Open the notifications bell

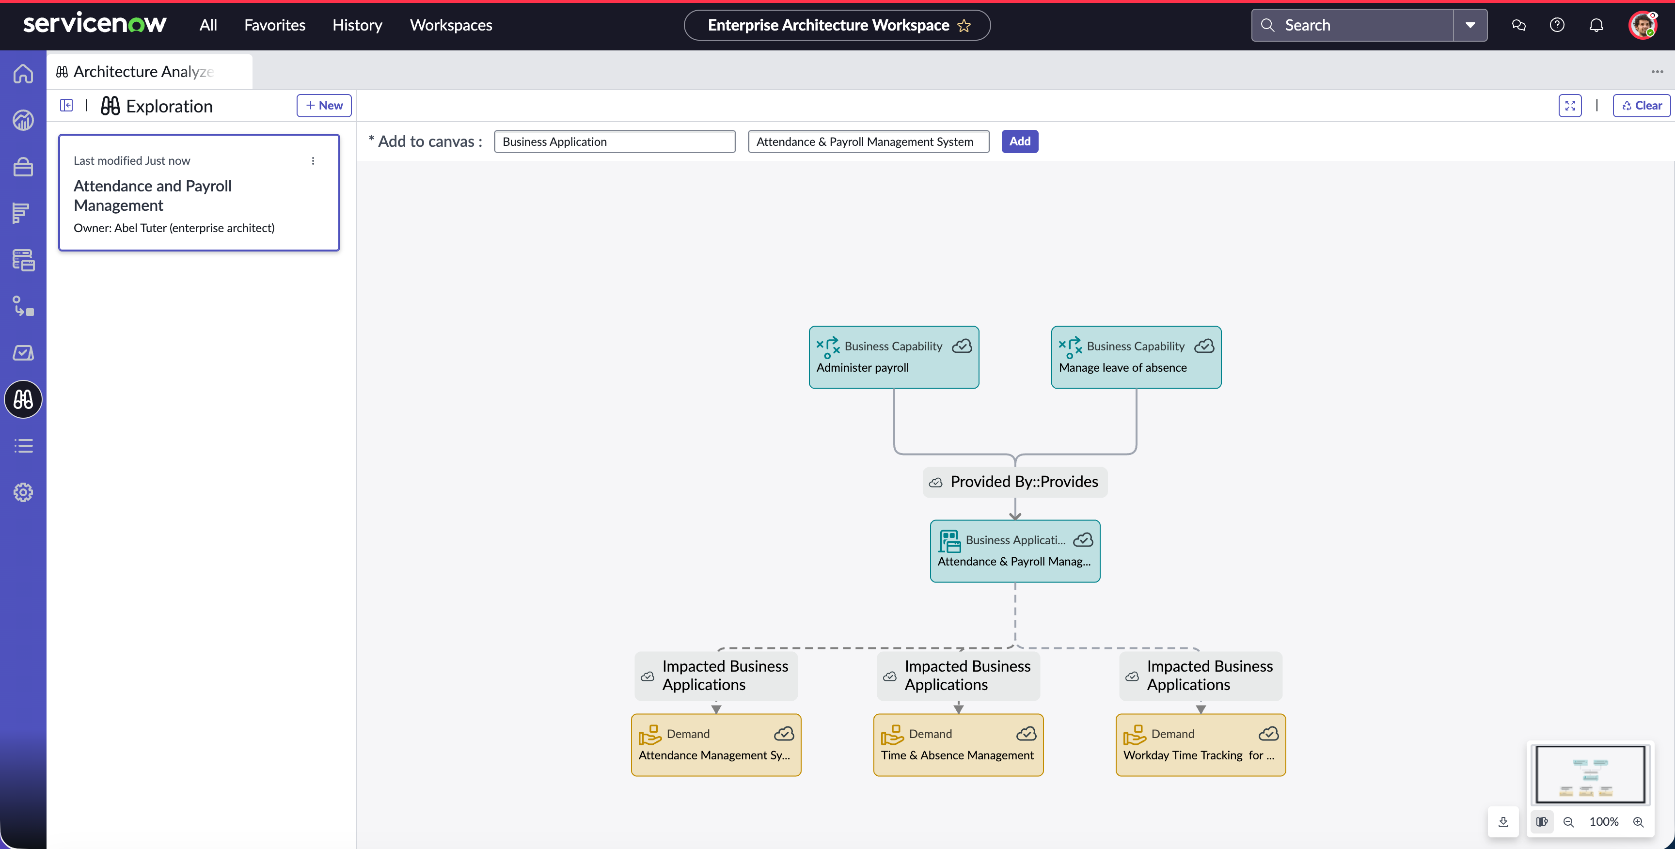pyautogui.click(x=1596, y=25)
